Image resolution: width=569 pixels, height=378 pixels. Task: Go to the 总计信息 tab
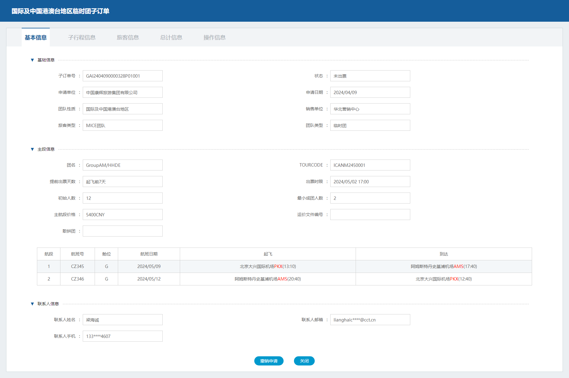tap(171, 38)
